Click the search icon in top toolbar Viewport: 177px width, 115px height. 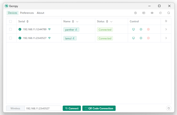(169, 13)
